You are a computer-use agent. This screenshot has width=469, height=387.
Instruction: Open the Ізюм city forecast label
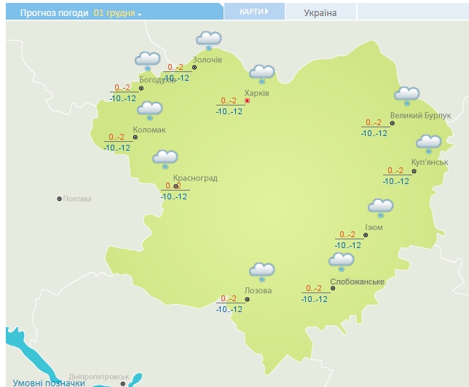coord(374,227)
